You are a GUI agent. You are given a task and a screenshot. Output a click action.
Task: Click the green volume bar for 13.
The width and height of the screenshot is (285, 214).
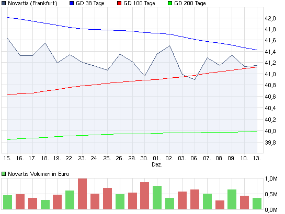257,204
